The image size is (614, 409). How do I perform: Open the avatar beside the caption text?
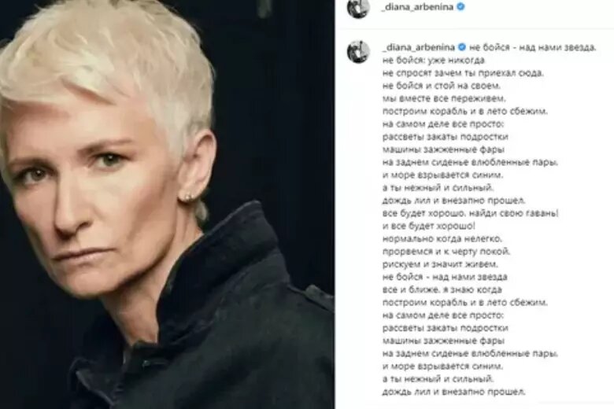[x=358, y=52]
